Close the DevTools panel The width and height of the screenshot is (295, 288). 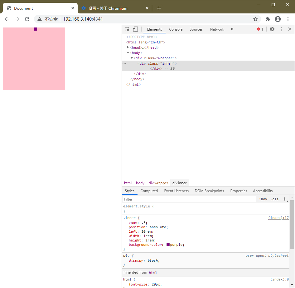(x=290, y=29)
